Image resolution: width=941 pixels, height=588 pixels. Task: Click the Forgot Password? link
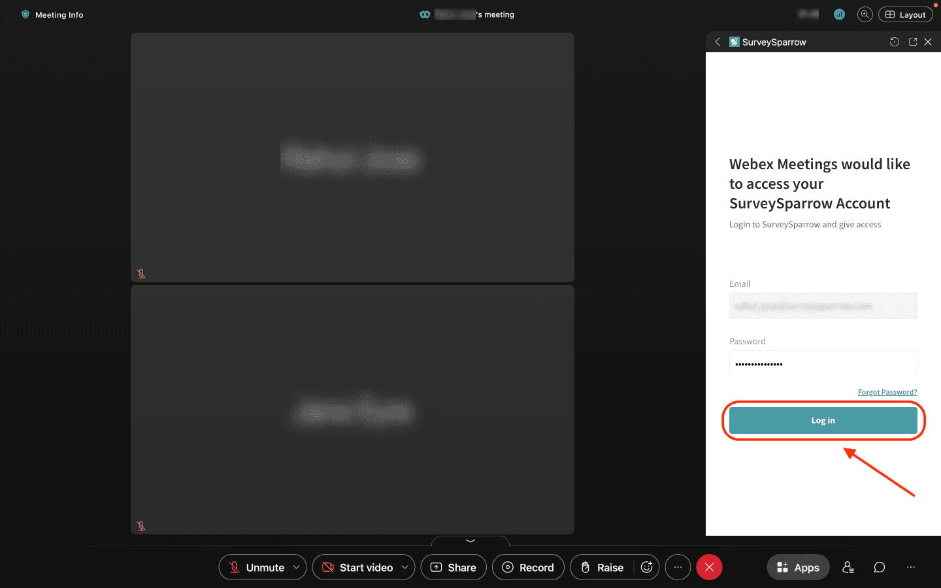point(887,392)
